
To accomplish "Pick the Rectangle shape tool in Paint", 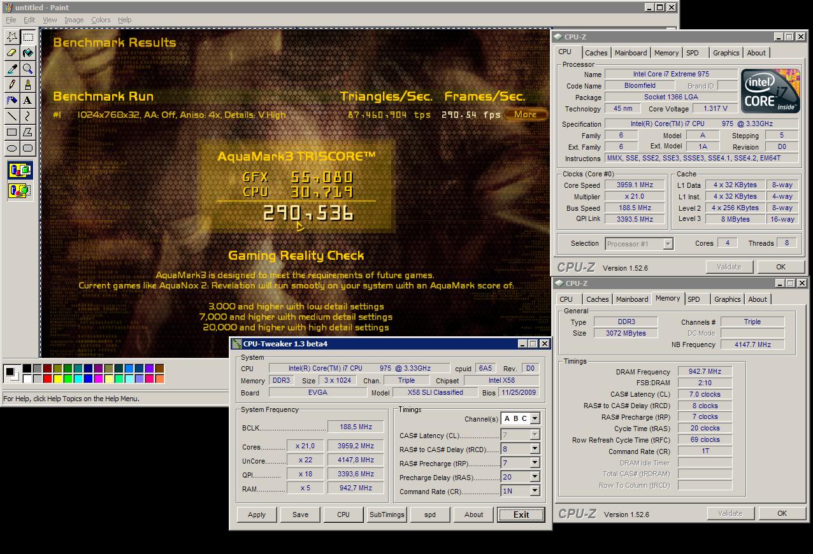I will pos(12,132).
